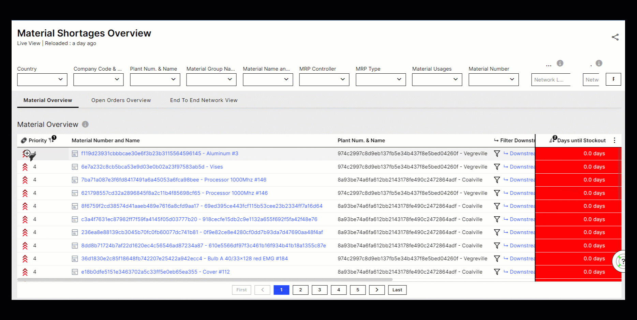Switch to the Open Orders Overview tab
The width and height of the screenshot is (637, 320).
pos(121,100)
